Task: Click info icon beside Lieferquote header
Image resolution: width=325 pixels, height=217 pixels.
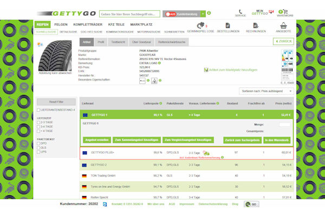Action: click(x=161, y=103)
